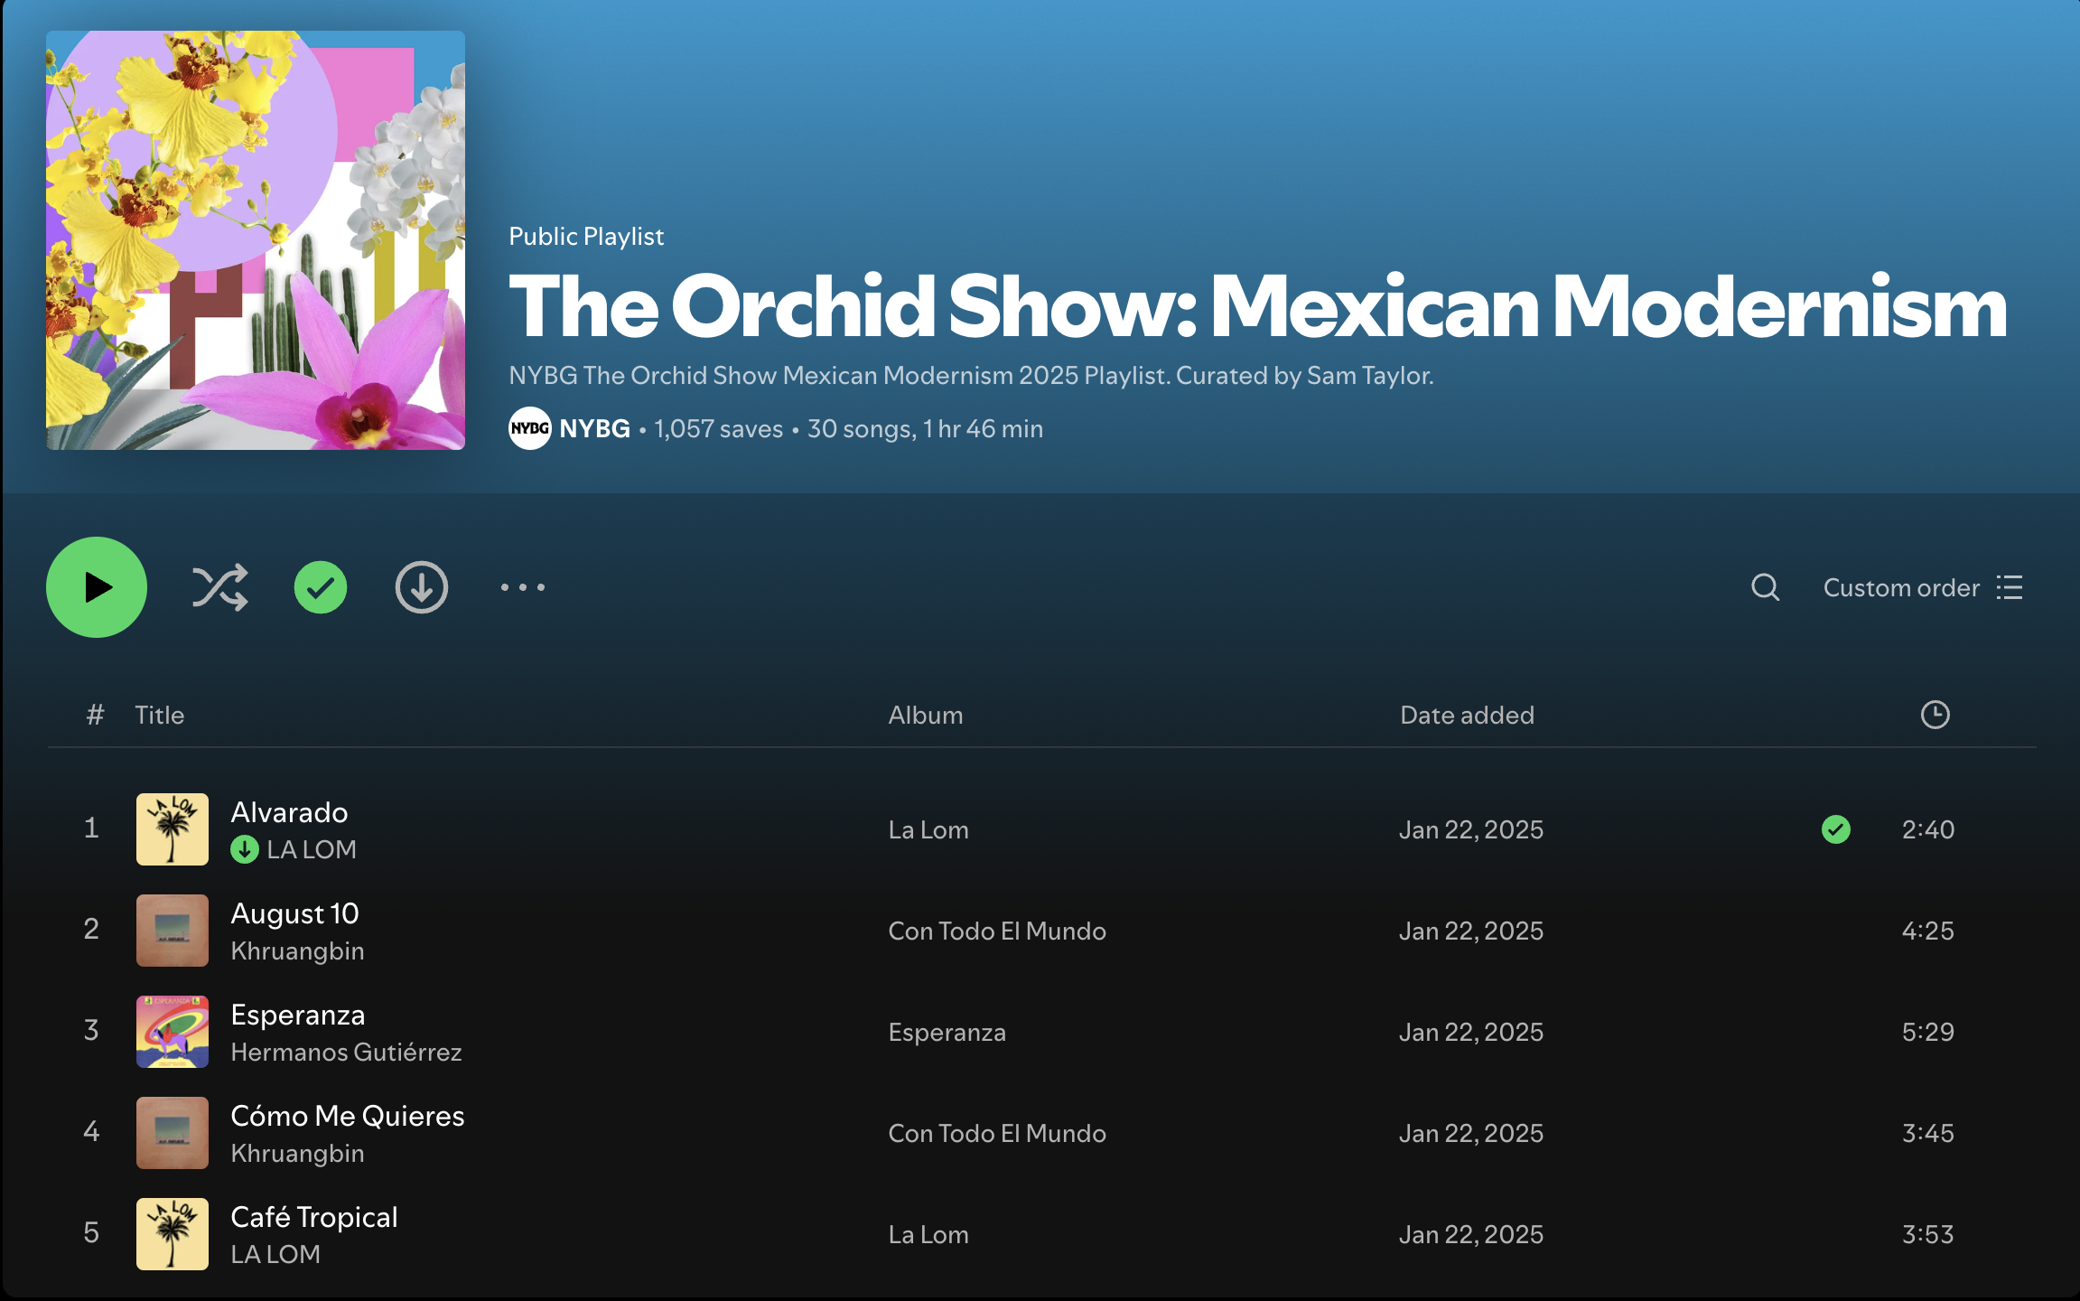Click the Esperanza track album thumbnail
The width and height of the screenshot is (2080, 1301).
(x=173, y=1032)
